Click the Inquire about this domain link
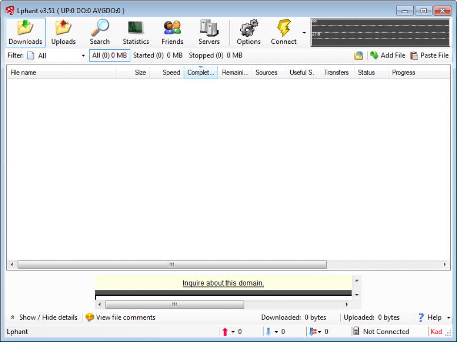Image resolution: width=457 pixels, height=342 pixels. click(x=223, y=283)
